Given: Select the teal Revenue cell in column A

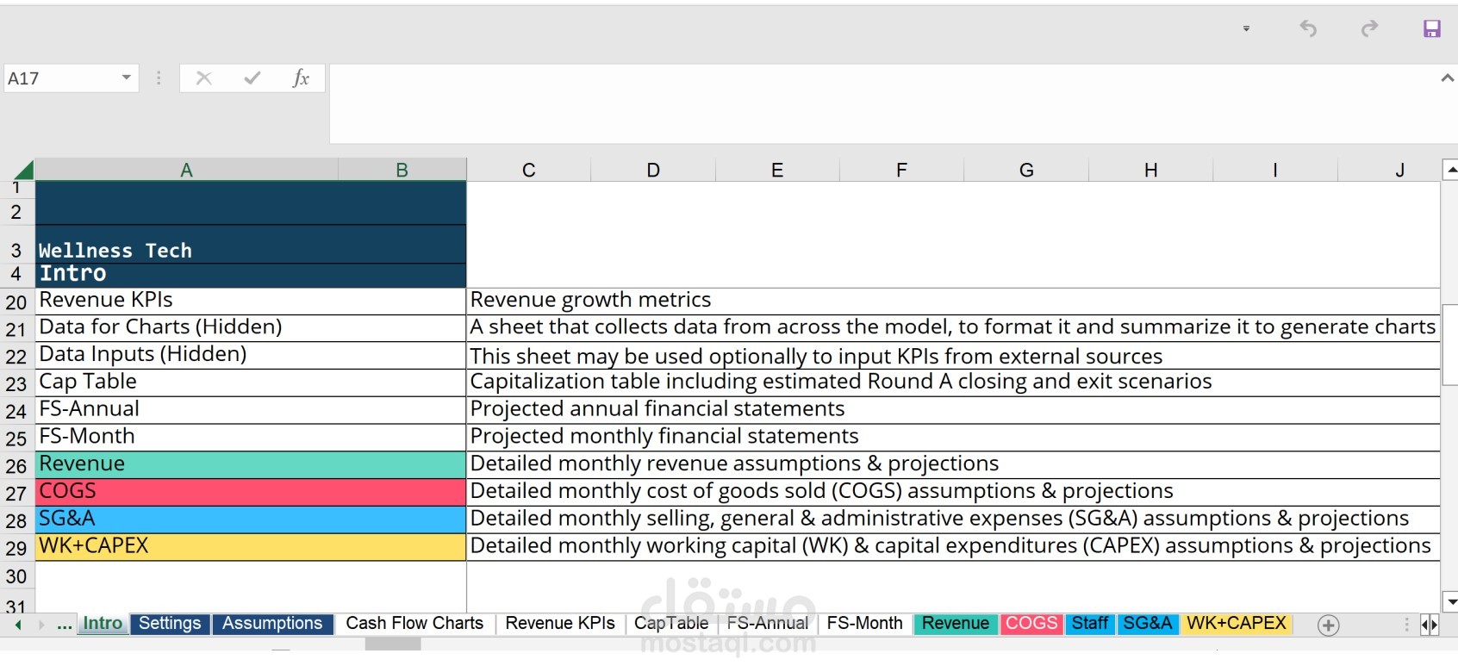Looking at the screenshot, I should tap(250, 464).
